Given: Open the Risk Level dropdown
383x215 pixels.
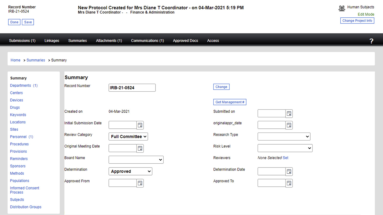Looking at the screenshot, I should click(x=285, y=148).
